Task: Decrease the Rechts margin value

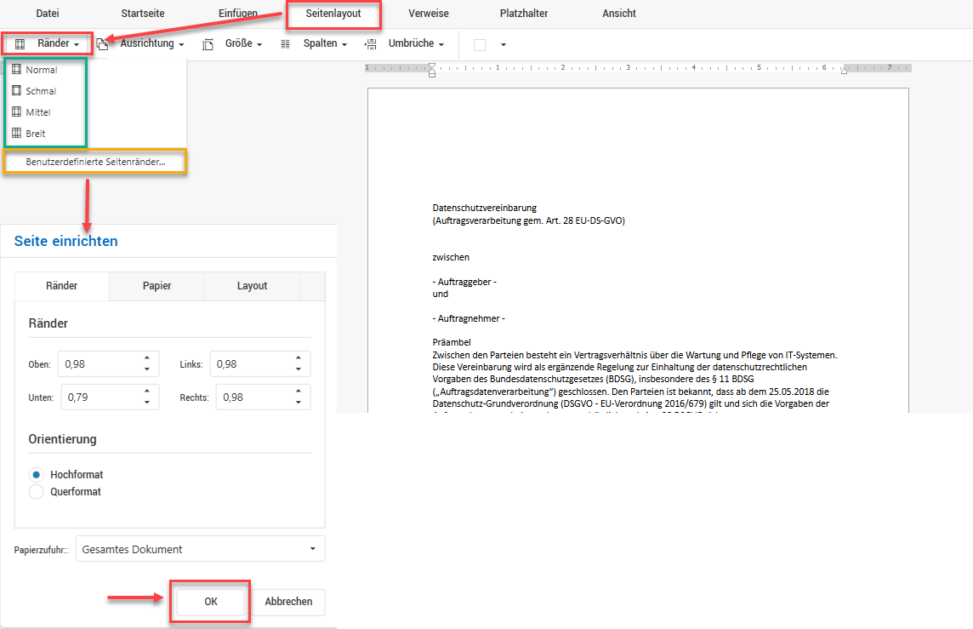Action: click(x=299, y=403)
